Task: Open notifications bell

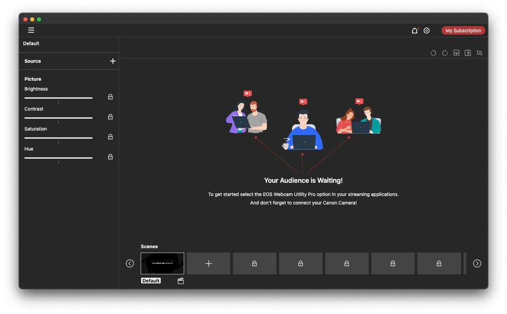Action: pos(414,31)
